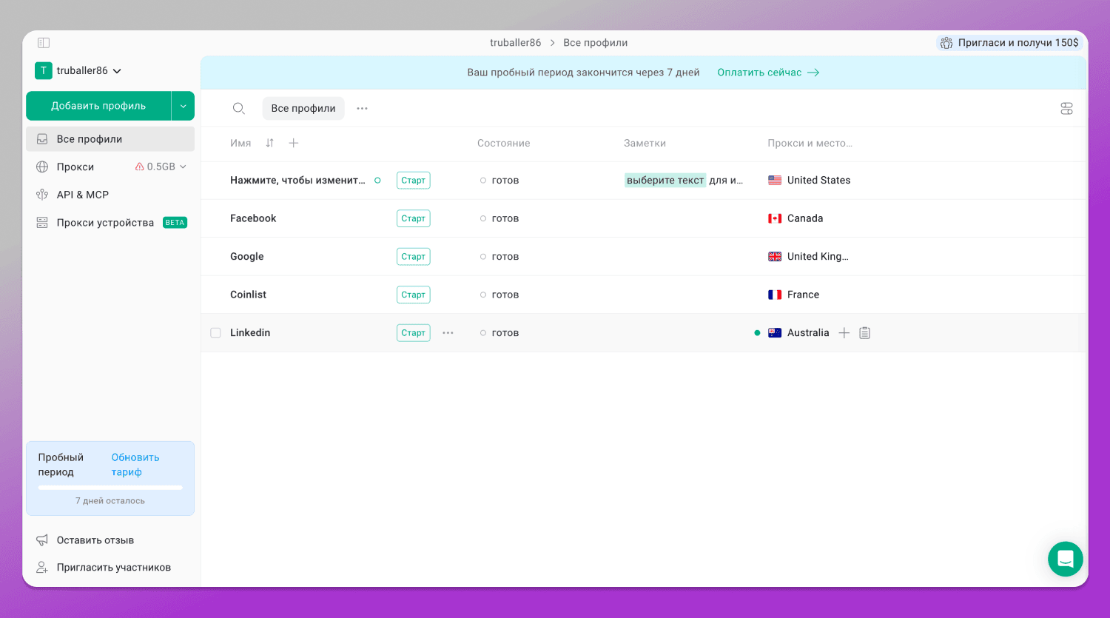1110x618 pixels.
Task: Open the Linkedin row three-dot menu
Action: (x=448, y=333)
